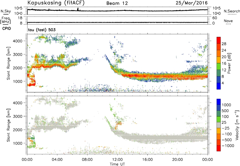The width and height of the screenshot is (240, 166).
Task: Click the Kapuskasing (fitACF) title
Action: pos(56,3)
